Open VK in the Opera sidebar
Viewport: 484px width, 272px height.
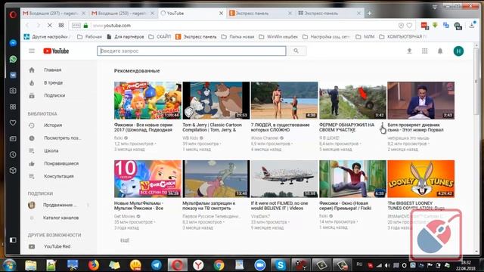tap(13, 75)
